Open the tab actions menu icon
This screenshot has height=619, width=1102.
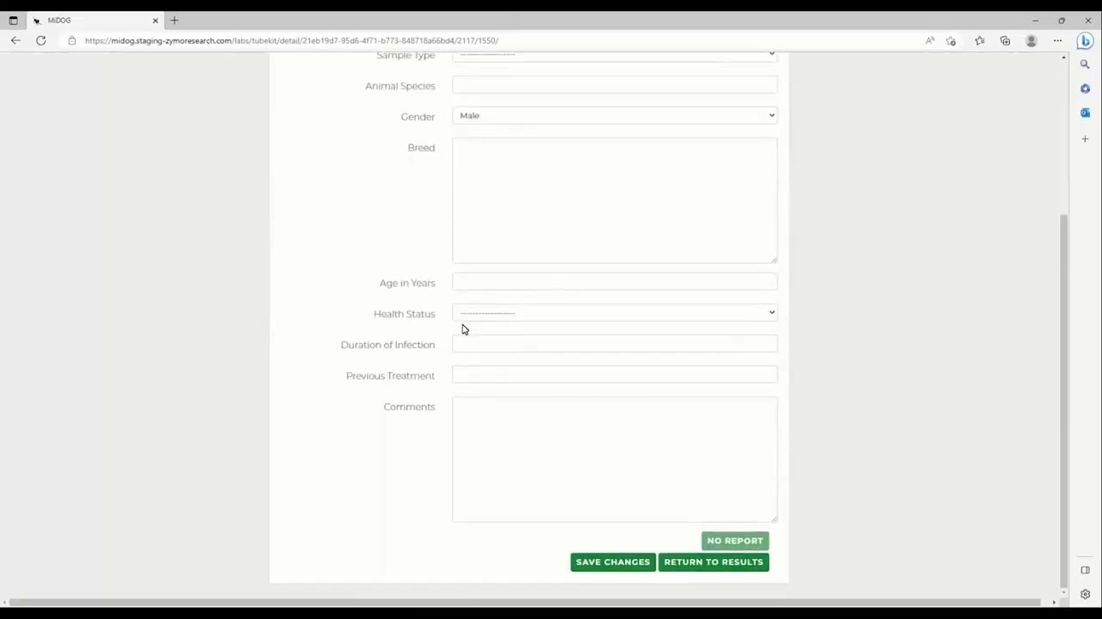point(13,20)
